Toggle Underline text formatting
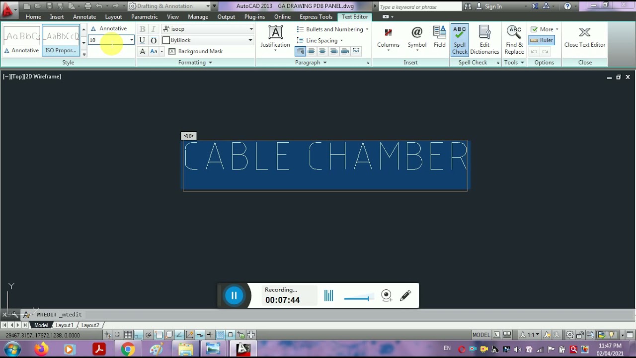Screen dimensions: 636x358 pyautogui.click(x=143, y=40)
